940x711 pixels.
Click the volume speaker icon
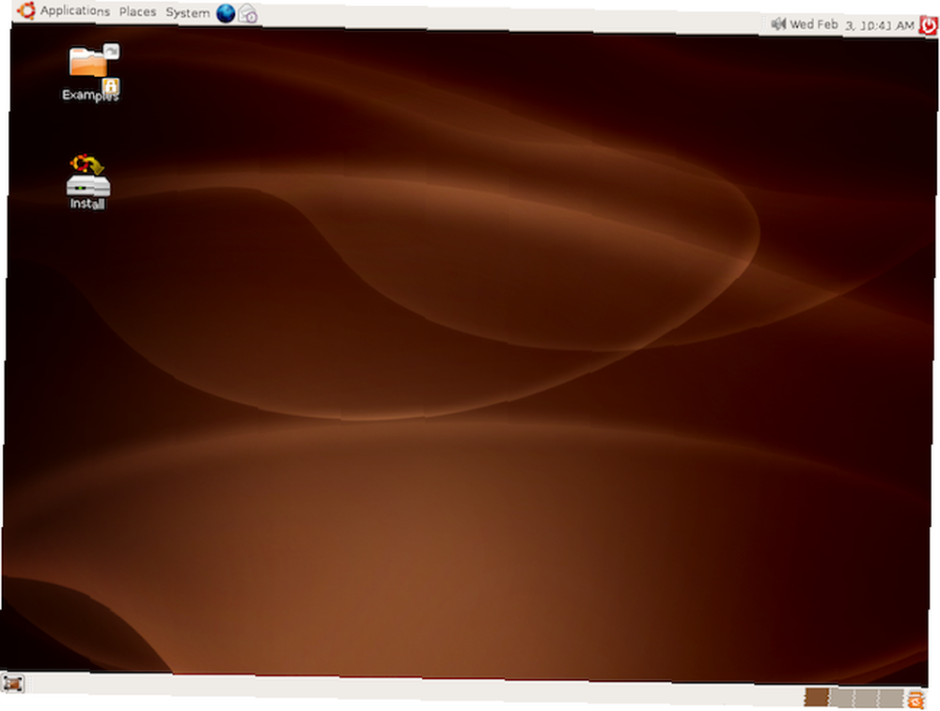778,24
